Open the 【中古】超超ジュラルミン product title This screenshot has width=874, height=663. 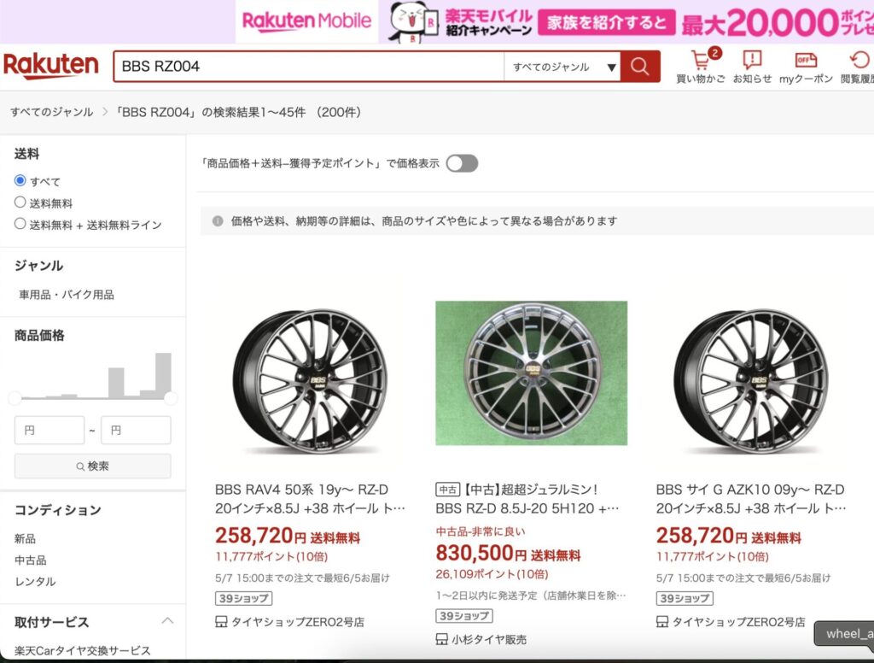pyautogui.click(x=527, y=499)
